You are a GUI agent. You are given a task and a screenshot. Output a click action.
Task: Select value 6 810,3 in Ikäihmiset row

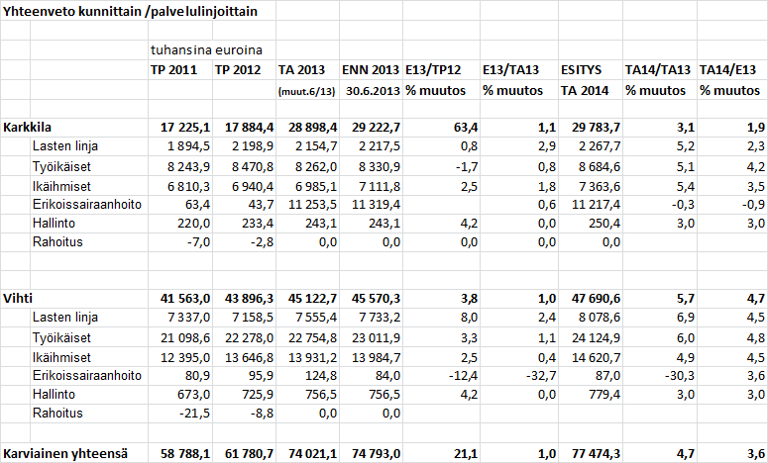[188, 186]
